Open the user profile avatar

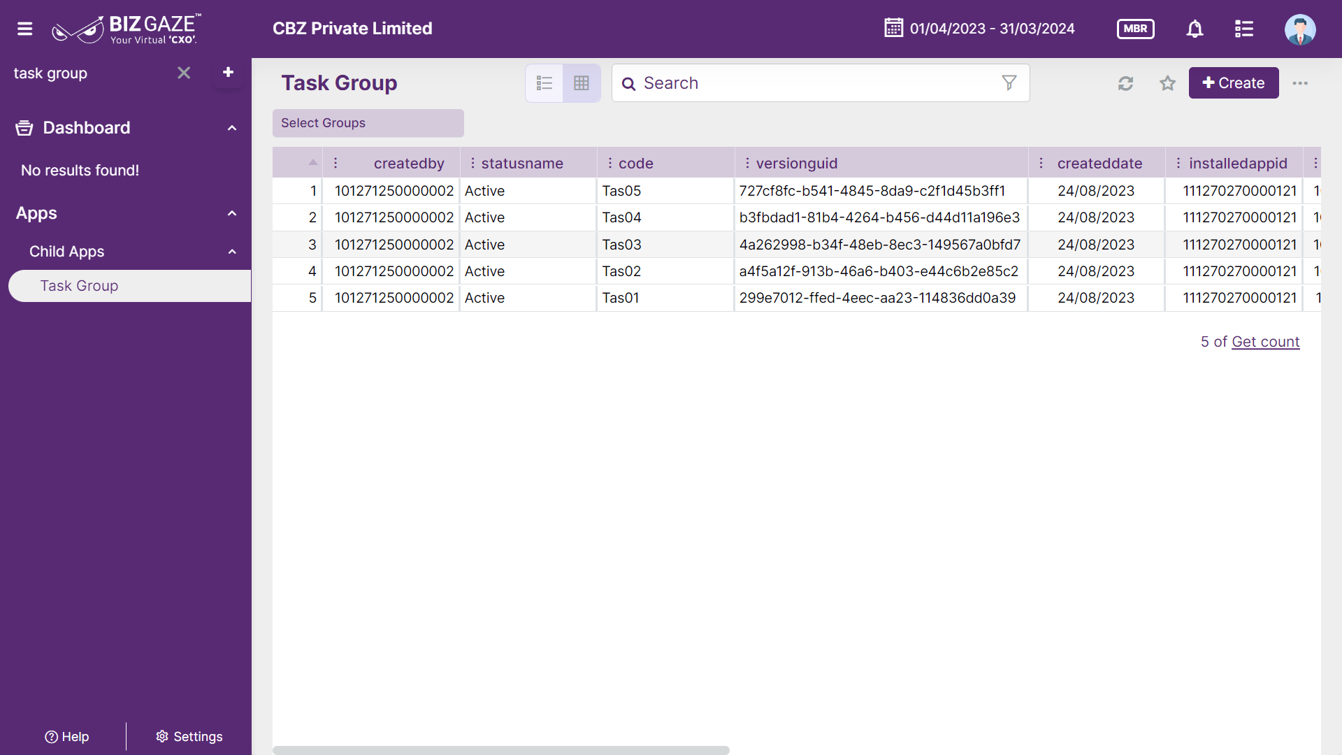(1300, 29)
